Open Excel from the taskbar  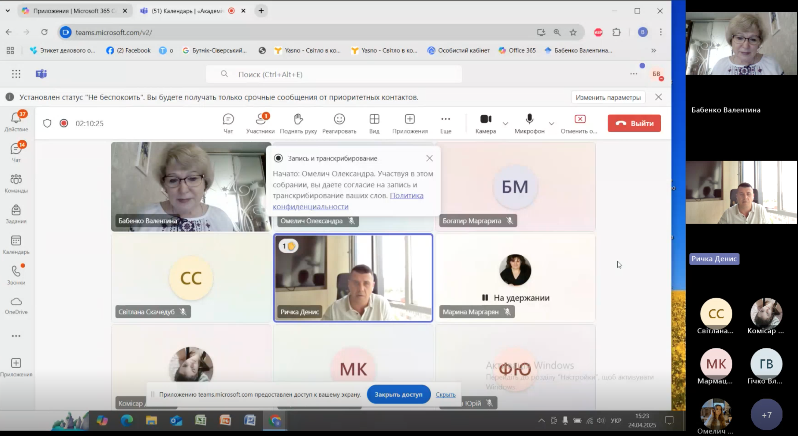(201, 420)
